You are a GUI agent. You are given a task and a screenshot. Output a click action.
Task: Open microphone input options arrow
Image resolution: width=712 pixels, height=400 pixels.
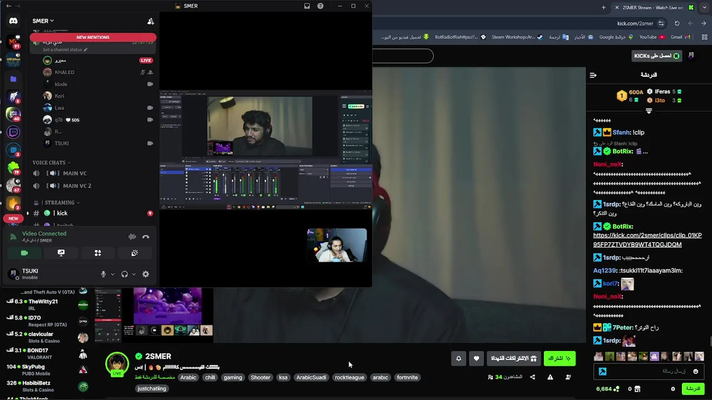point(112,274)
